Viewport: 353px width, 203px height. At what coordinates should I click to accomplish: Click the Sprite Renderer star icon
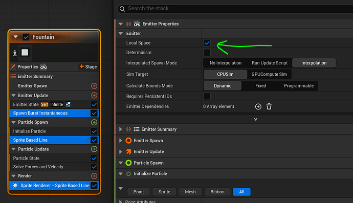click(x=15, y=186)
